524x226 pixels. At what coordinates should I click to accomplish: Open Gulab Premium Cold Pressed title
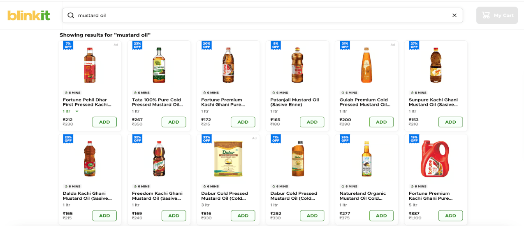(365, 102)
